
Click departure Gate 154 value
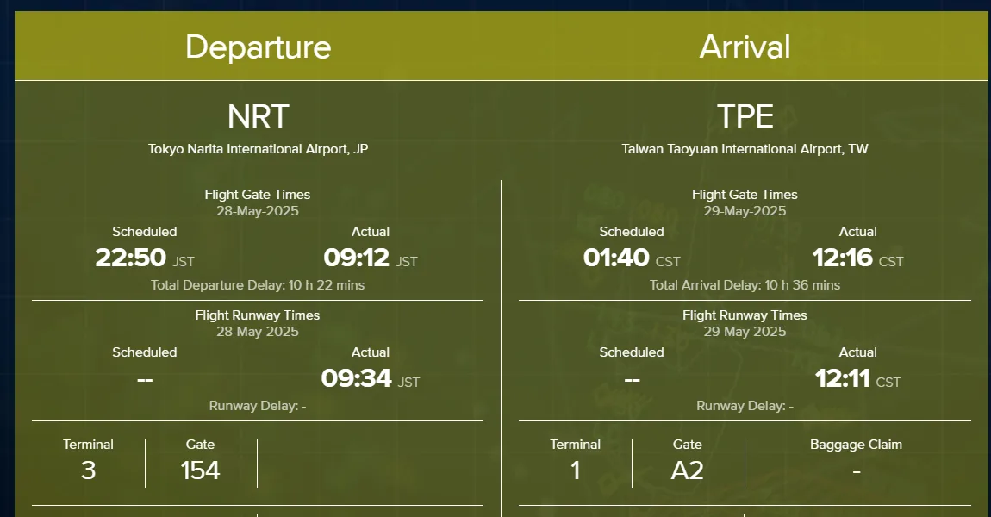pyautogui.click(x=200, y=470)
